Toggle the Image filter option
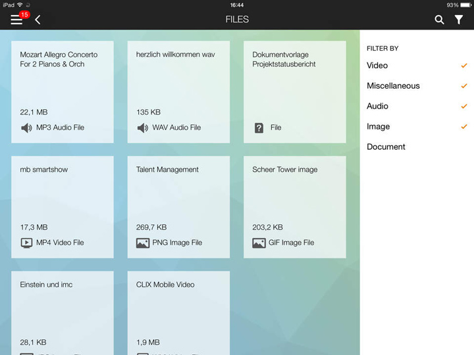This screenshot has height=355, width=474. [417, 126]
